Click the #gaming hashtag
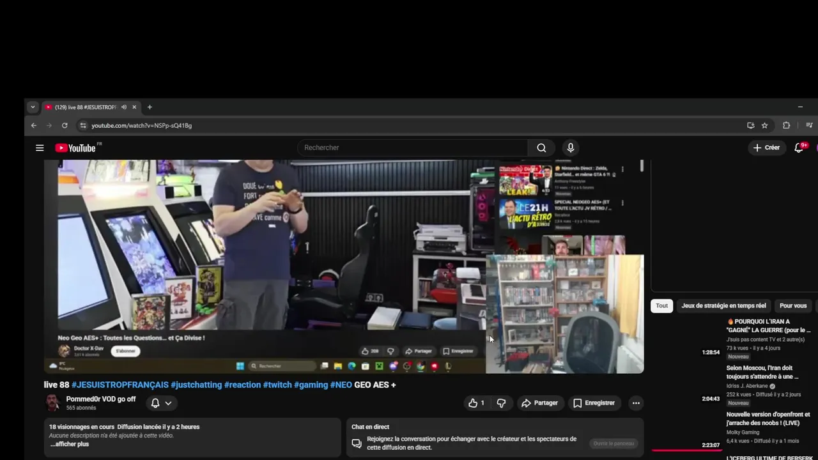This screenshot has width=818, height=460. (x=311, y=385)
